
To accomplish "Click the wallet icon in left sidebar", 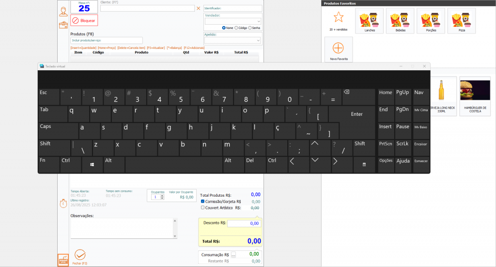I will tap(63, 25).
